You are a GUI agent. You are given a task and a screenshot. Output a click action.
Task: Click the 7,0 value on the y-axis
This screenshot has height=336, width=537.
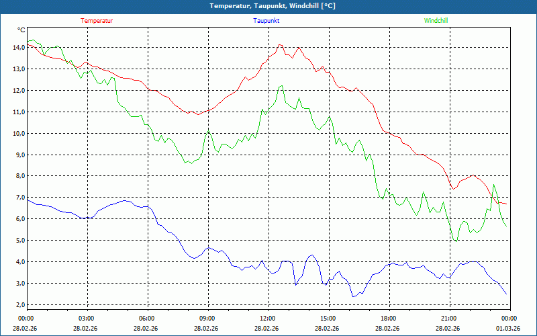click(x=19, y=198)
